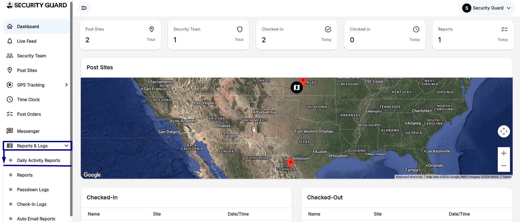Expand the GPS Tracking submenu chevron

click(x=66, y=85)
